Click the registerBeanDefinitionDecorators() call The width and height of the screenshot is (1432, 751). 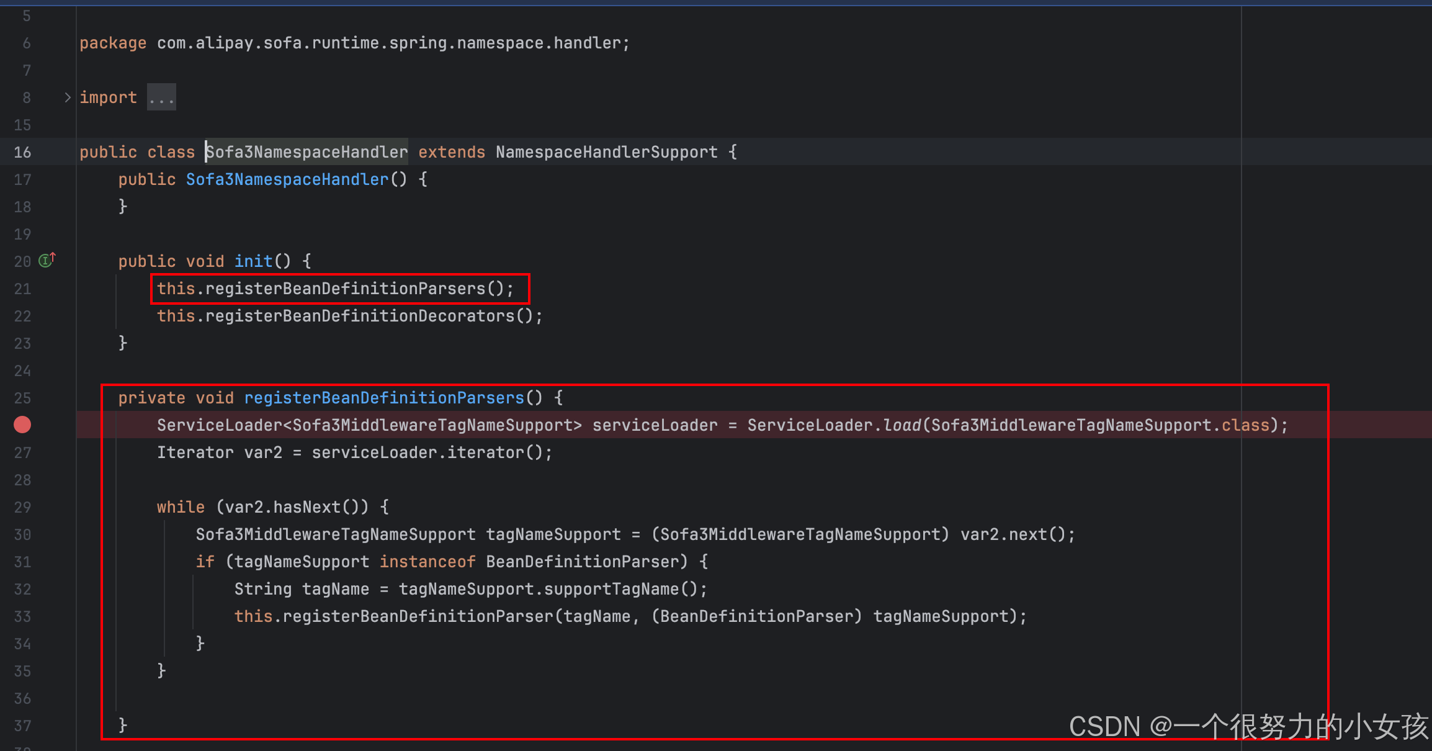(x=360, y=316)
